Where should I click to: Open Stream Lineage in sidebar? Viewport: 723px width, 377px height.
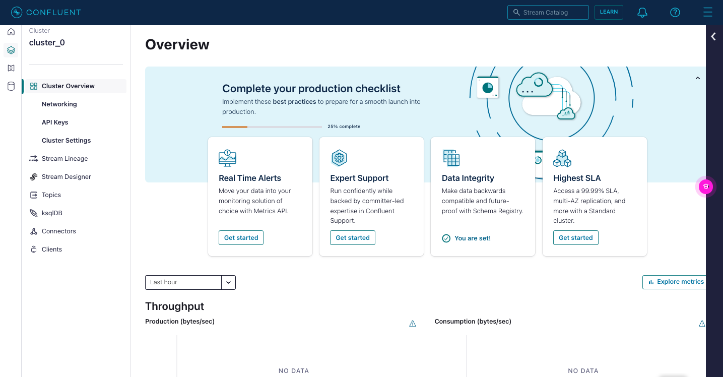point(65,159)
